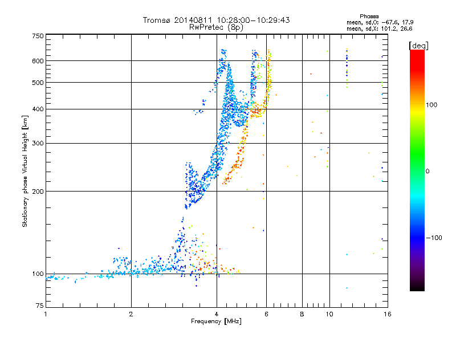Click the [deg] label above the color bar

pyautogui.click(x=418, y=46)
